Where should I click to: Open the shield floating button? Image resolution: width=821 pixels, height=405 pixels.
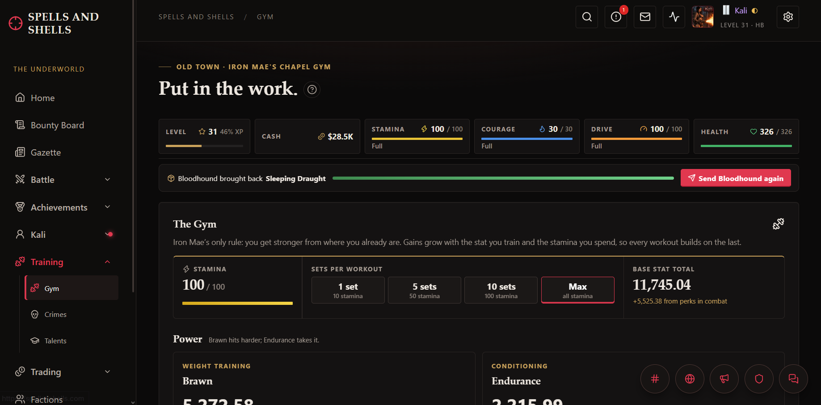coord(759,379)
